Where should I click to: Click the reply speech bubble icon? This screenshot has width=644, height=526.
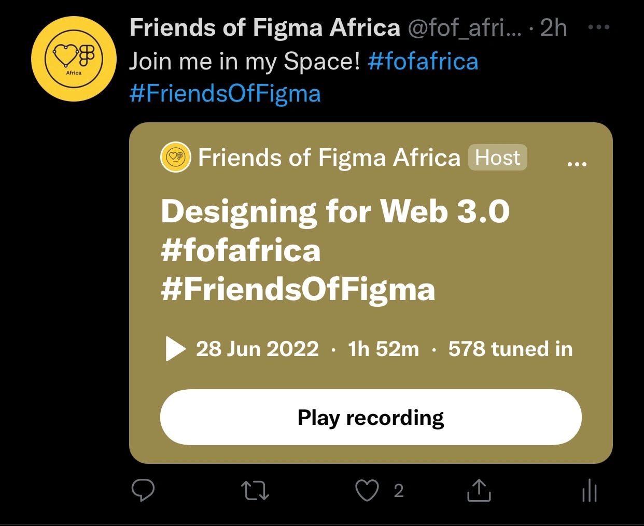pos(143,490)
